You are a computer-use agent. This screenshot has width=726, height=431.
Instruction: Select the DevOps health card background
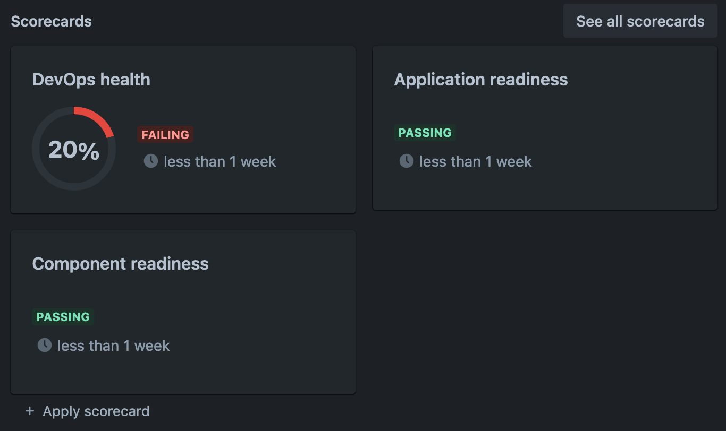183,130
